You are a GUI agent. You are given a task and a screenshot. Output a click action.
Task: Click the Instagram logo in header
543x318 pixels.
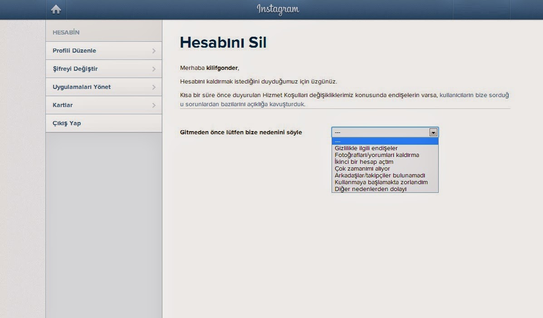coord(278,10)
